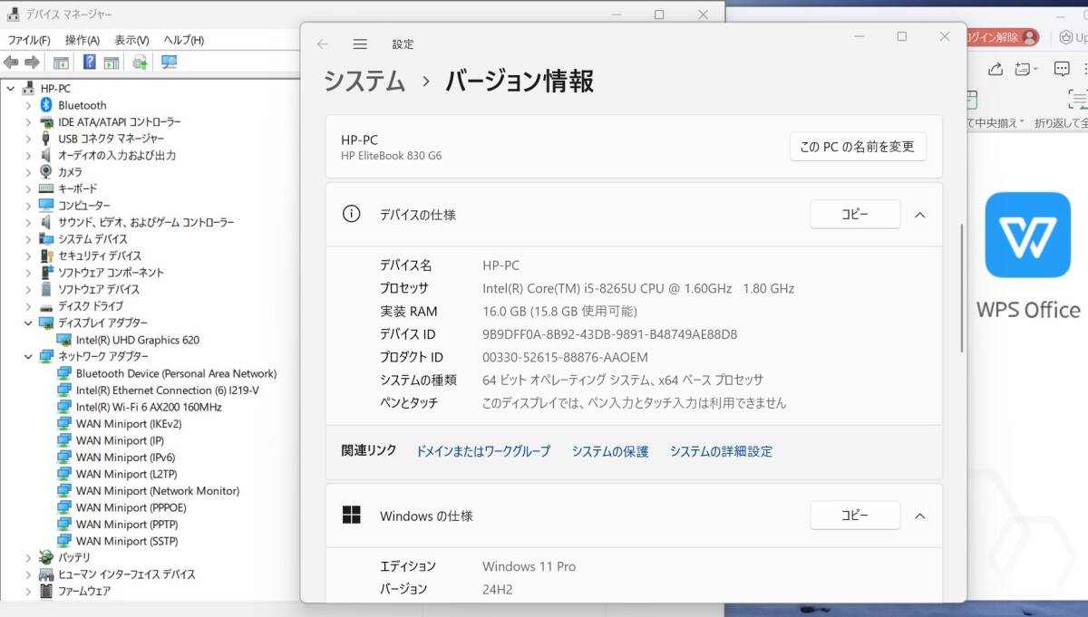Click the WPS Office logo
Image resolution: width=1088 pixels, height=617 pixels.
(1028, 235)
